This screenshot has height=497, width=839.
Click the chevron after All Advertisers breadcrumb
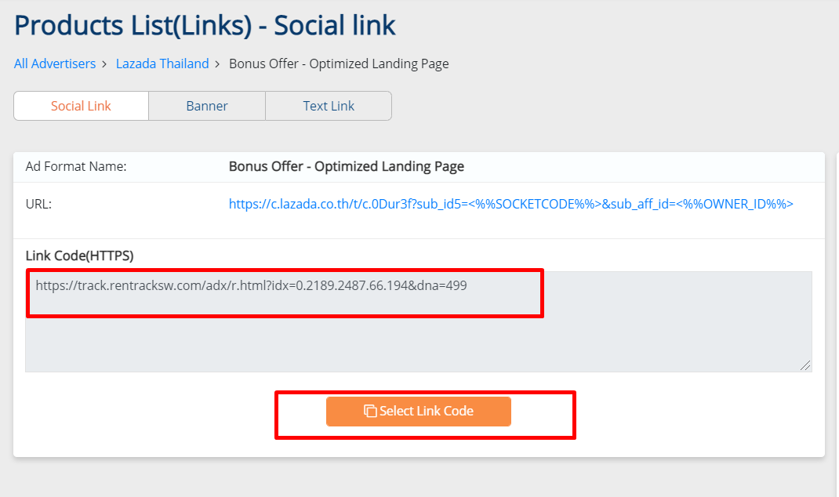pos(104,64)
